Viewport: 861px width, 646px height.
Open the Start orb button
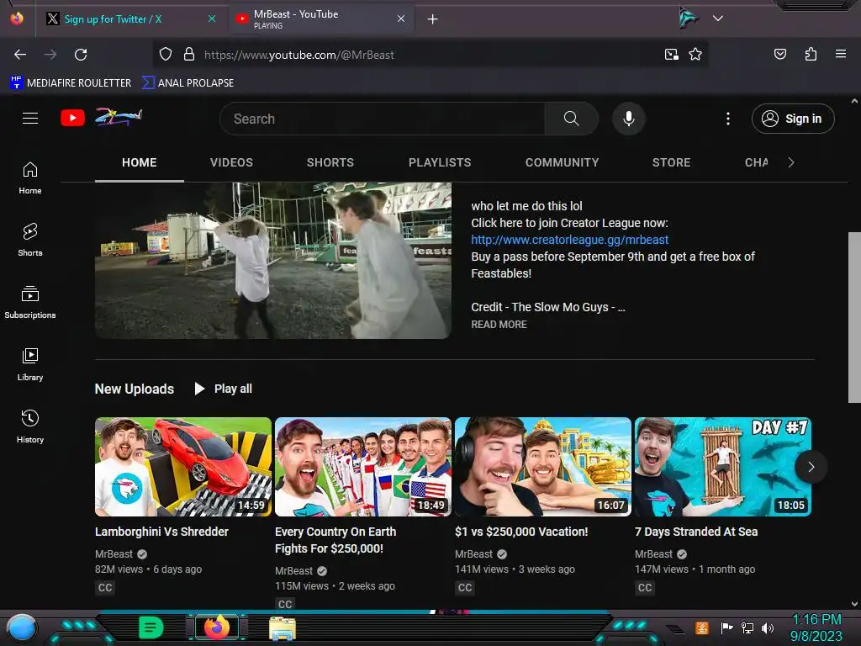21,627
